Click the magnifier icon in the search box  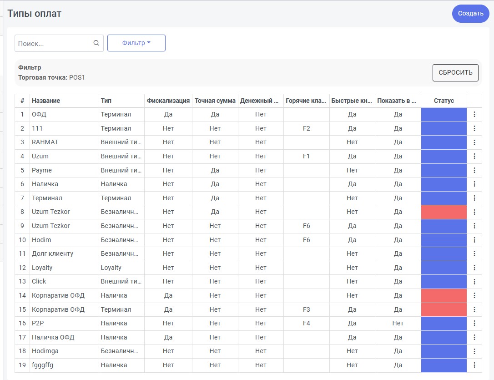(x=96, y=43)
